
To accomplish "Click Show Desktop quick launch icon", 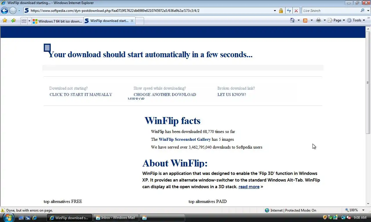I will pos(21,218).
